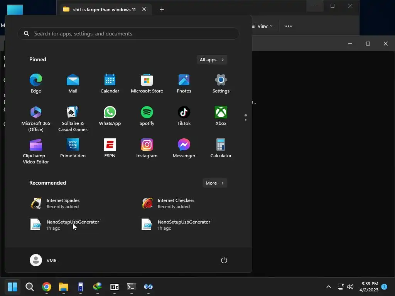Open the left NanoSetupUsbGenerator file
The height and width of the screenshot is (296, 395).
64,225
